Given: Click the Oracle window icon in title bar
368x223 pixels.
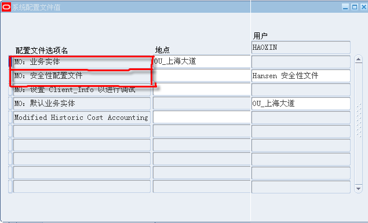Looking at the screenshot, I should point(6,7).
